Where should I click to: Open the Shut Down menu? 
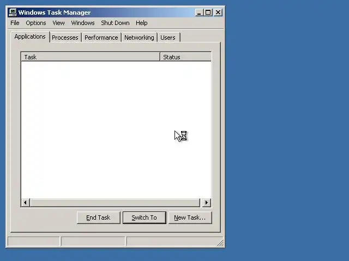115,23
